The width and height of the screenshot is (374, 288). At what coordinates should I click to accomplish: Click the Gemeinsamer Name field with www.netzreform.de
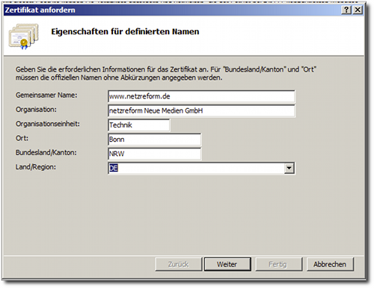pos(201,96)
